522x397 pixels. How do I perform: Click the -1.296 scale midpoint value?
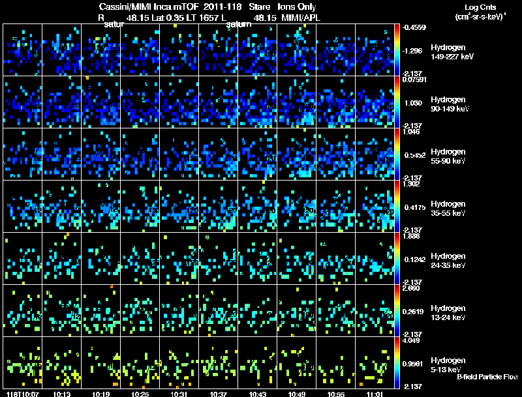[x=413, y=51]
